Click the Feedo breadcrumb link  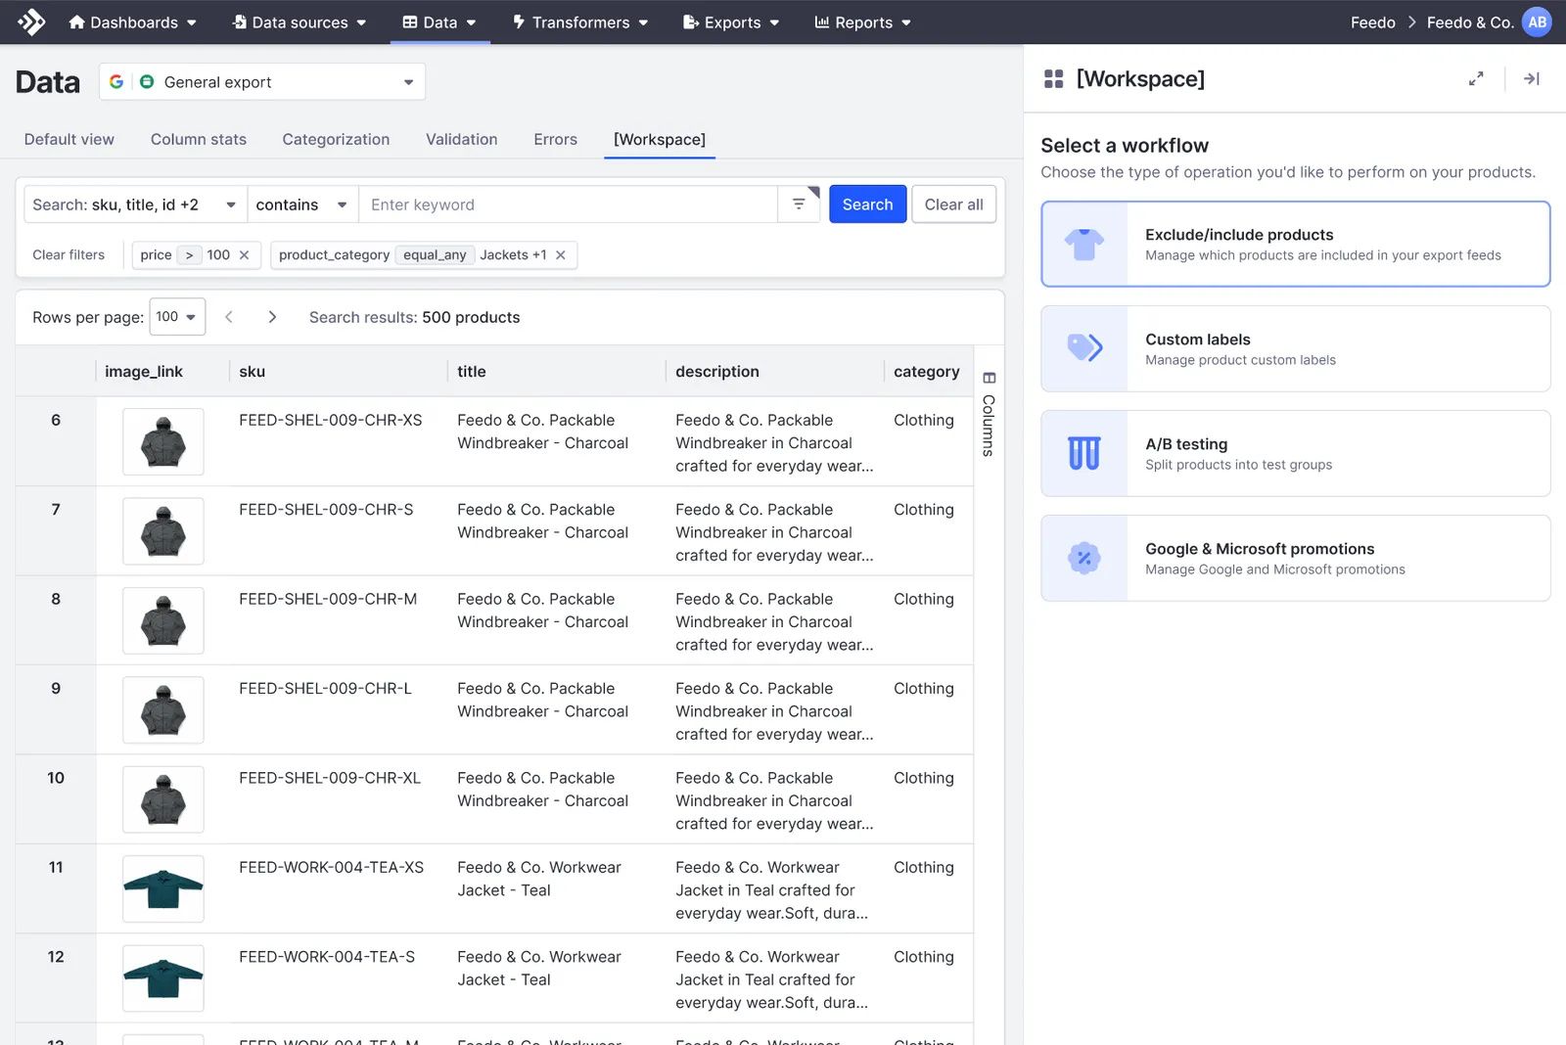point(1372,23)
